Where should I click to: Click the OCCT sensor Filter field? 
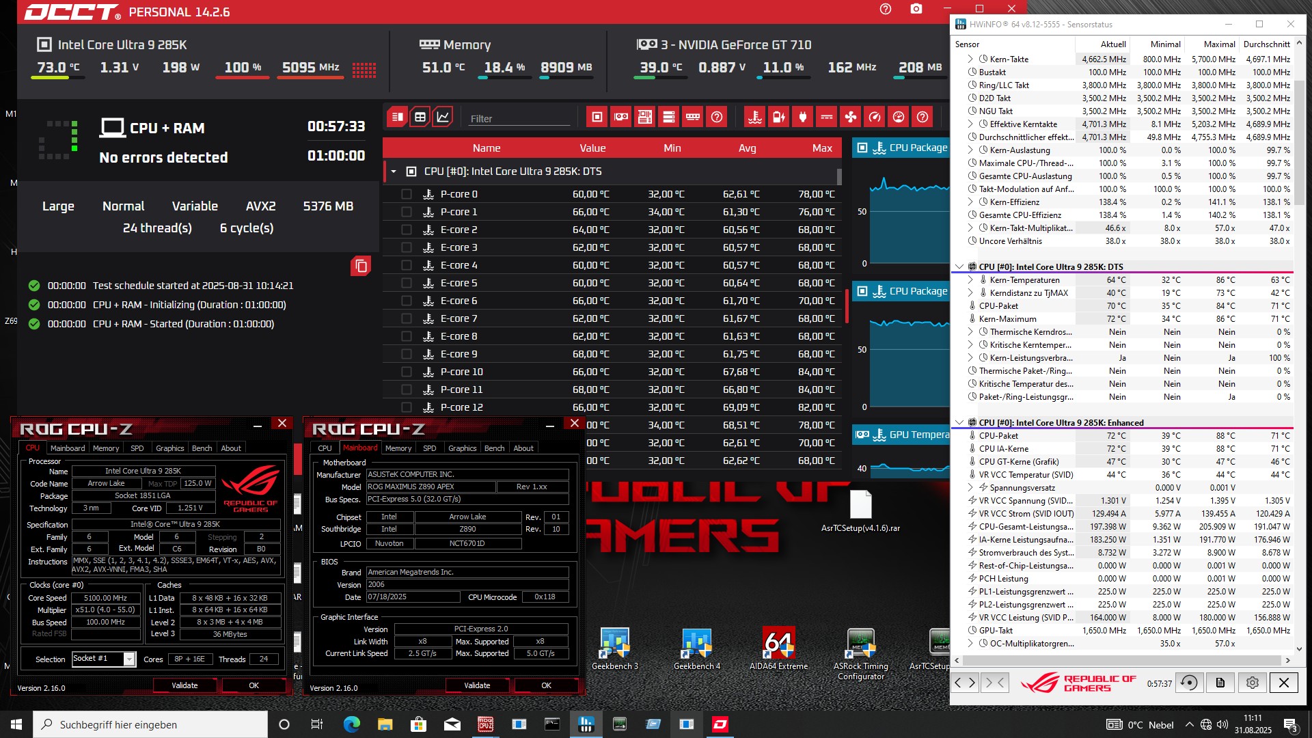point(519,119)
